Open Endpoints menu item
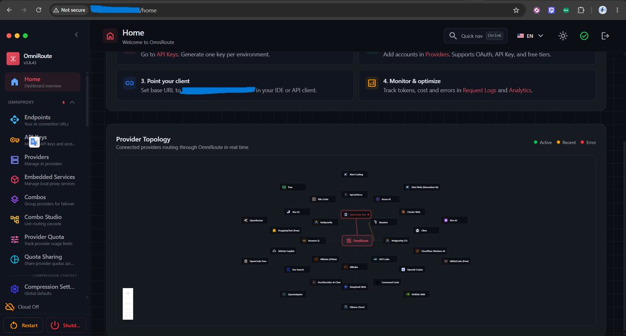 coord(42,120)
